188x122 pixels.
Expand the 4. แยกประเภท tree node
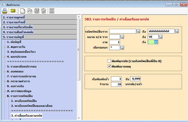tap(5, 57)
